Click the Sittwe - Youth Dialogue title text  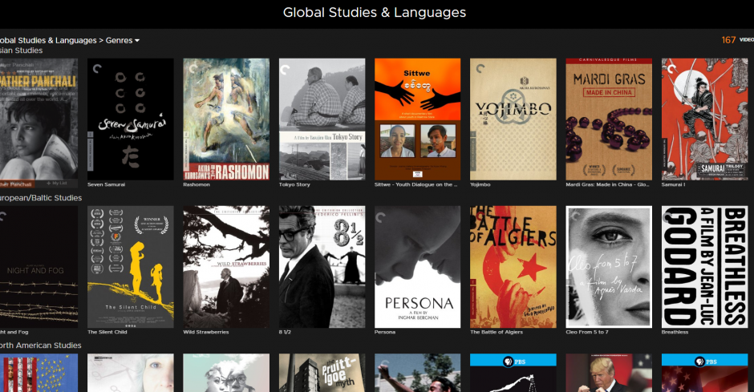tap(416, 184)
